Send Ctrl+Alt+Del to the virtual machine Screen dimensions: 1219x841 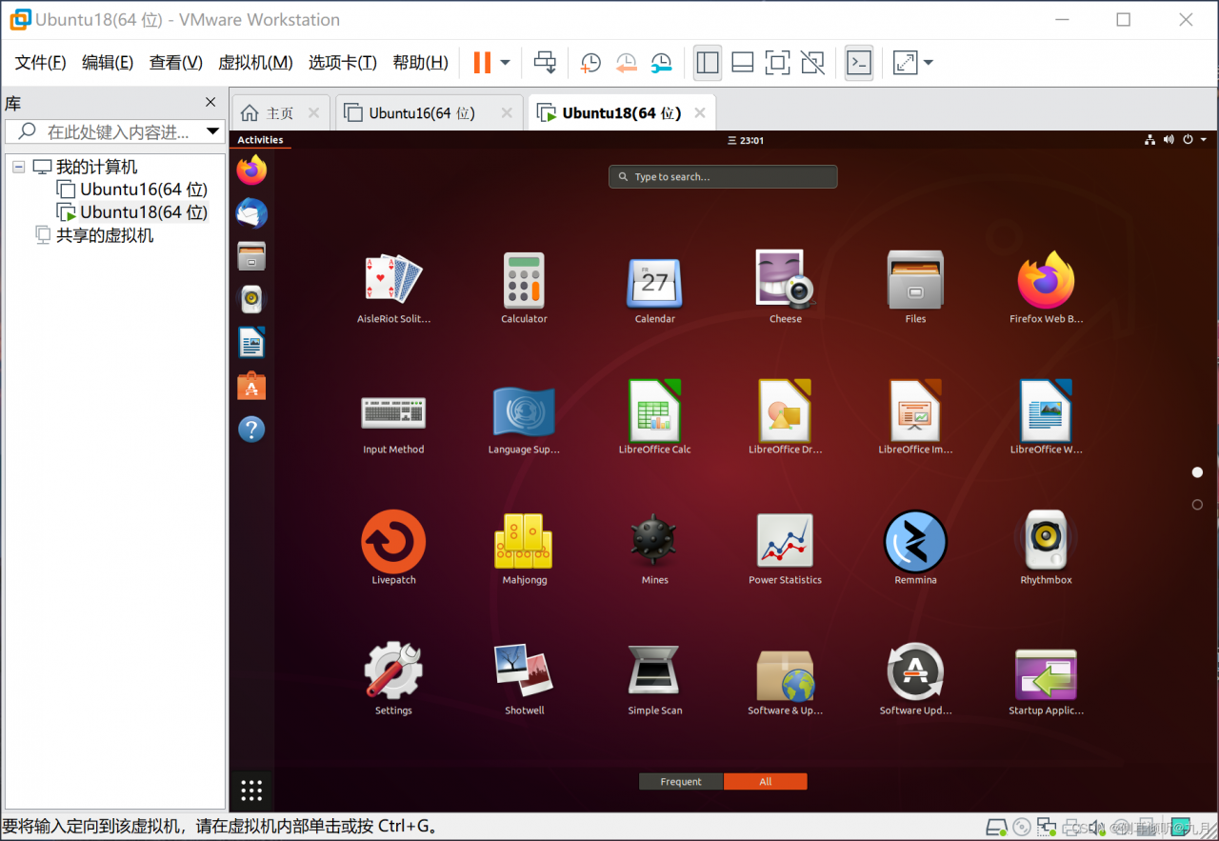pos(545,63)
